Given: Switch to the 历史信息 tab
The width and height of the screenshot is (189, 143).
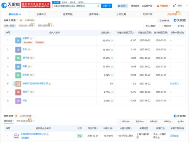Looking at the screenshot, I should point(172,14).
